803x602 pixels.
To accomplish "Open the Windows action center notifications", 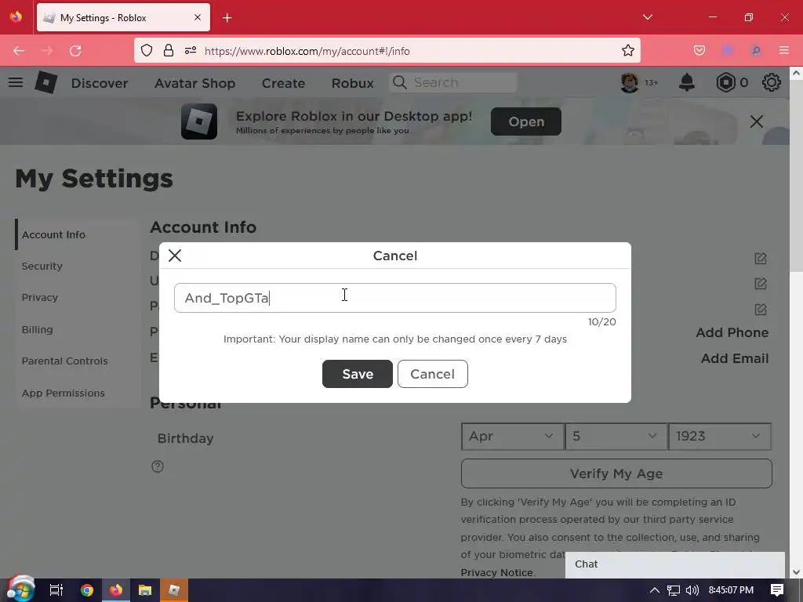I will pyautogui.click(x=777, y=590).
